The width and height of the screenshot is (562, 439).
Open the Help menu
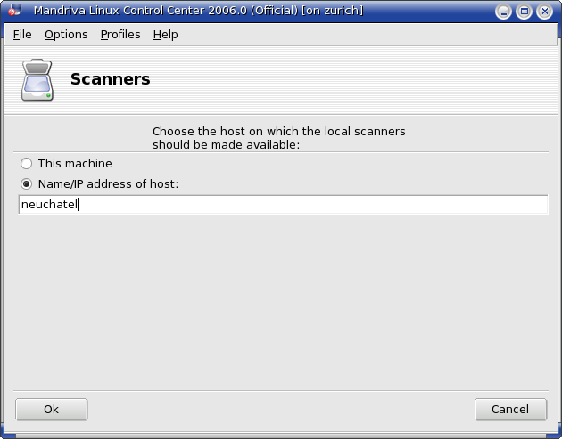[x=165, y=35]
